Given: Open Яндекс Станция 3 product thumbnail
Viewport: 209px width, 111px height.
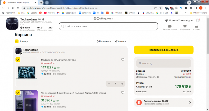Looking at the screenshot, I should pyautogui.click(x=27, y=100).
